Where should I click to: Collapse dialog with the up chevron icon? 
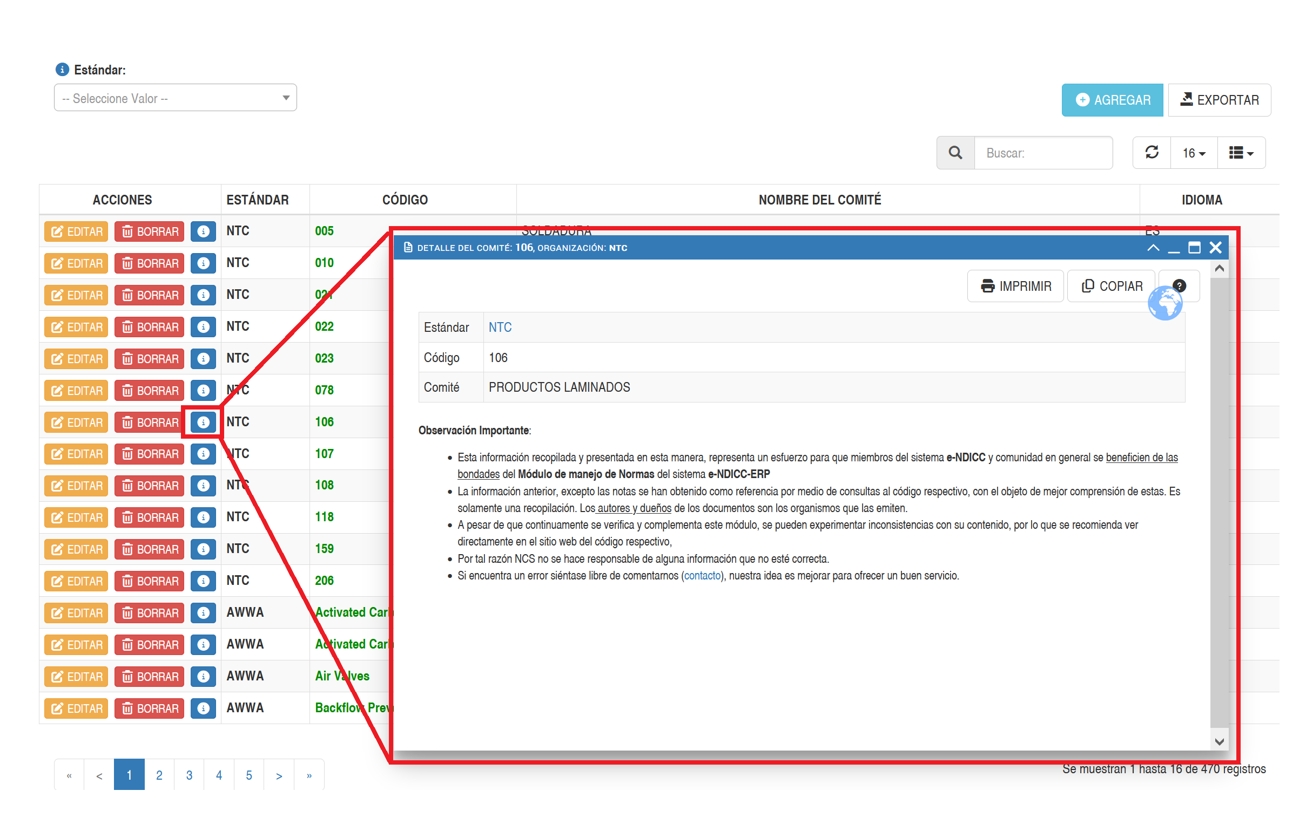click(x=1153, y=248)
